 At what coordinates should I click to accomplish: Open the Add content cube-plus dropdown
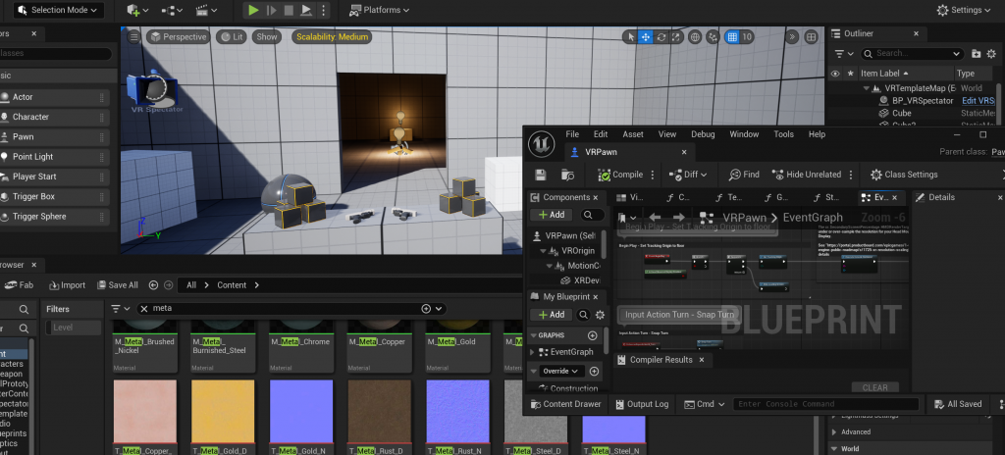coord(137,10)
